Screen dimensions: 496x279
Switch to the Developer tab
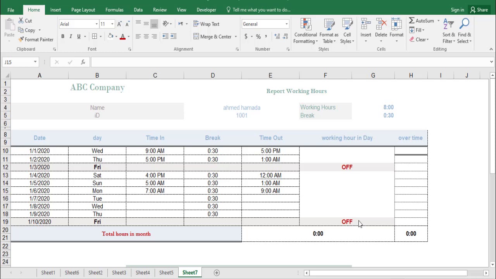click(x=206, y=10)
